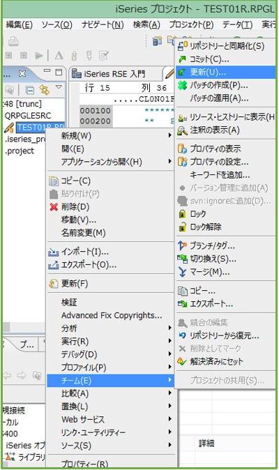The height and width of the screenshot is (470, 279).
Task: Select the Create Patch (パッチの作成) icon
Action: (x=182, y=86)
